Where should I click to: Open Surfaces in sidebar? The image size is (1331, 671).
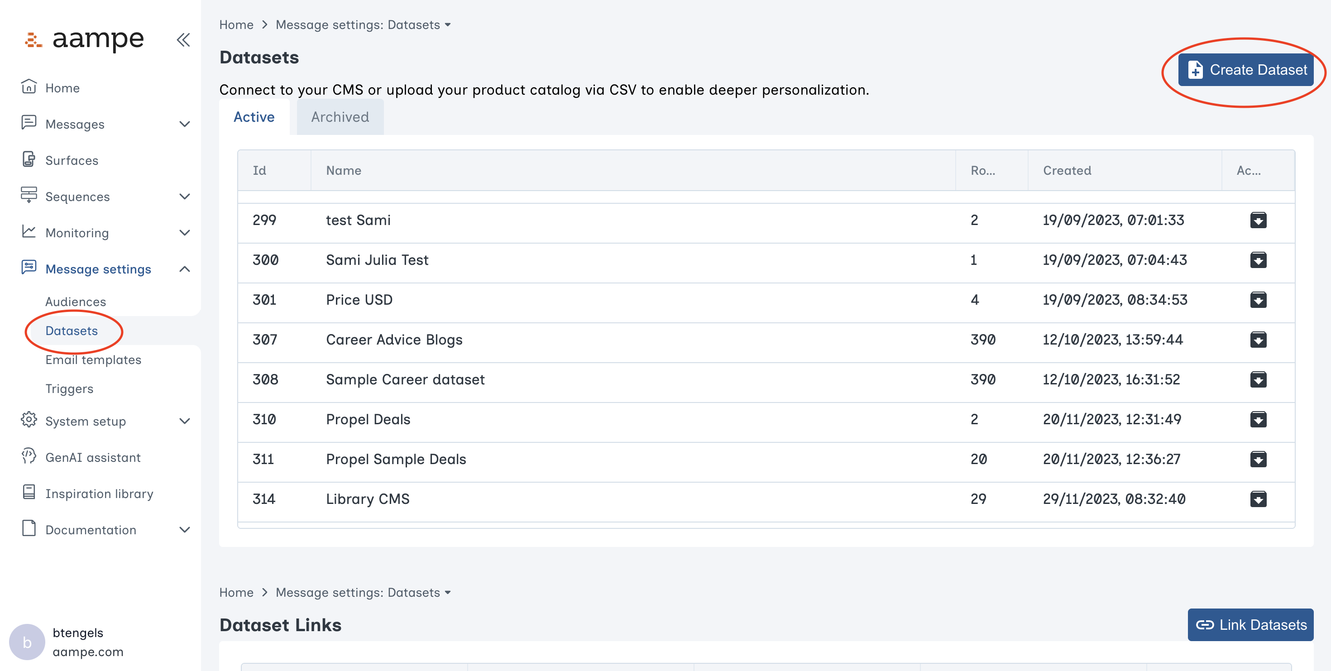72,161
